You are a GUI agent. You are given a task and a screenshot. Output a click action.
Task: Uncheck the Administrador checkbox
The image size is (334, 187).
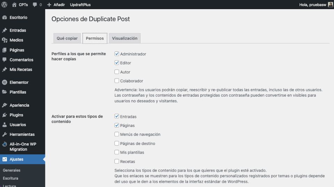click(117, 54)
